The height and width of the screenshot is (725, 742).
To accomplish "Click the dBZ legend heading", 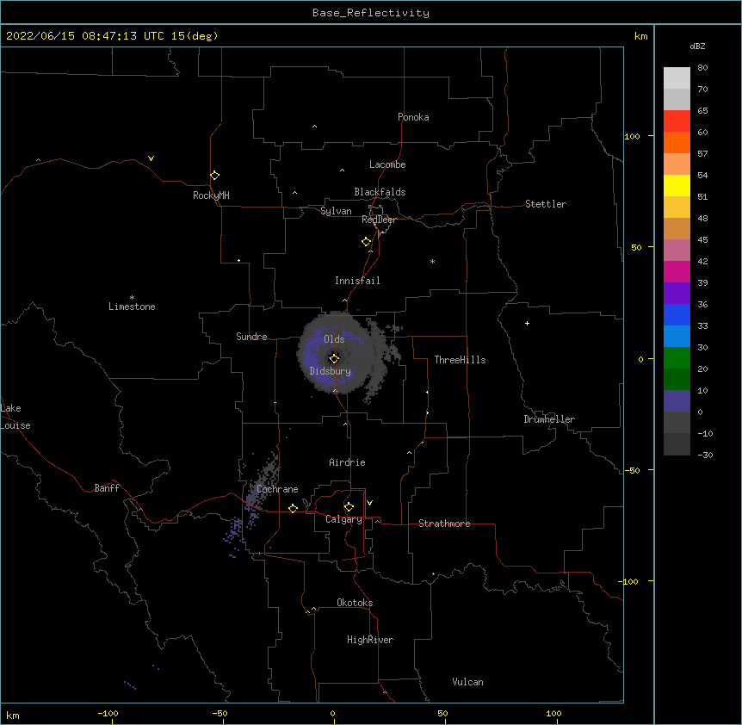I will click(x=697, y=46).
